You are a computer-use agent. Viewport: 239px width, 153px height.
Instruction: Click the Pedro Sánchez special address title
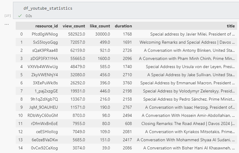coord(189,99)
